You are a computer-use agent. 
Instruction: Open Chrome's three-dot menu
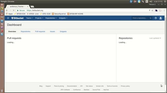[x=164, y=10]
